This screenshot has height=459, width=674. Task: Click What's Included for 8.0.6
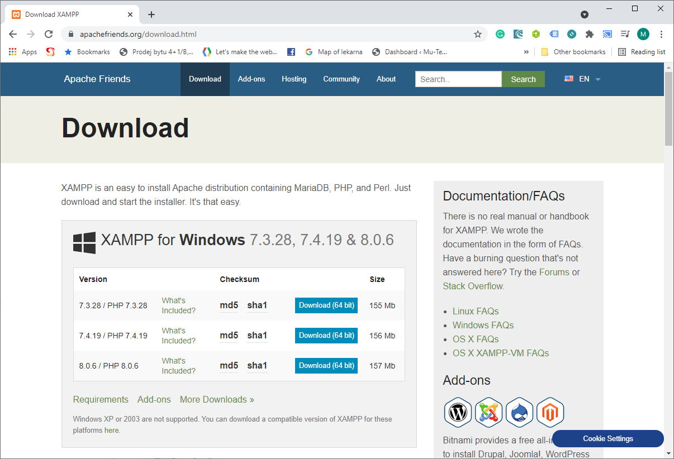pyautogui.click(x=179, y=366)
